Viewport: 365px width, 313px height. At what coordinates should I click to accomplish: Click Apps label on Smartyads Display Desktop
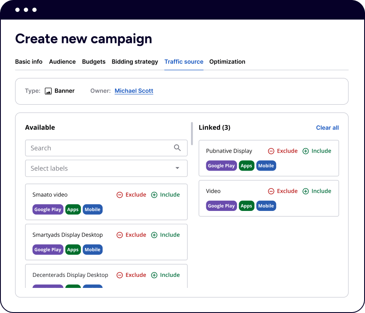73,250
